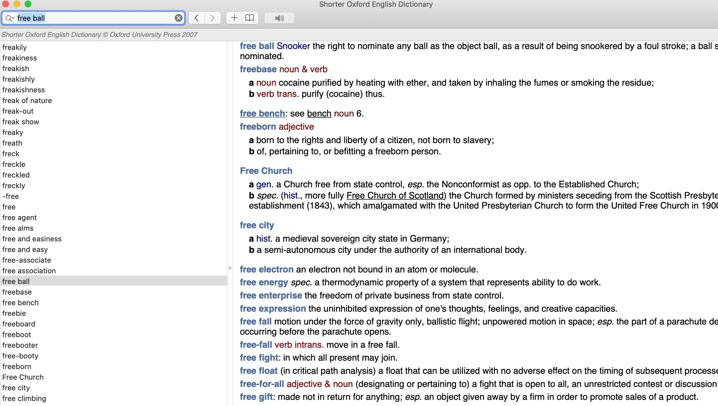The height and width of the screenshot is (406, 718).
Task: Select 'free bench' in the word list
Action: tap(114, 303)
